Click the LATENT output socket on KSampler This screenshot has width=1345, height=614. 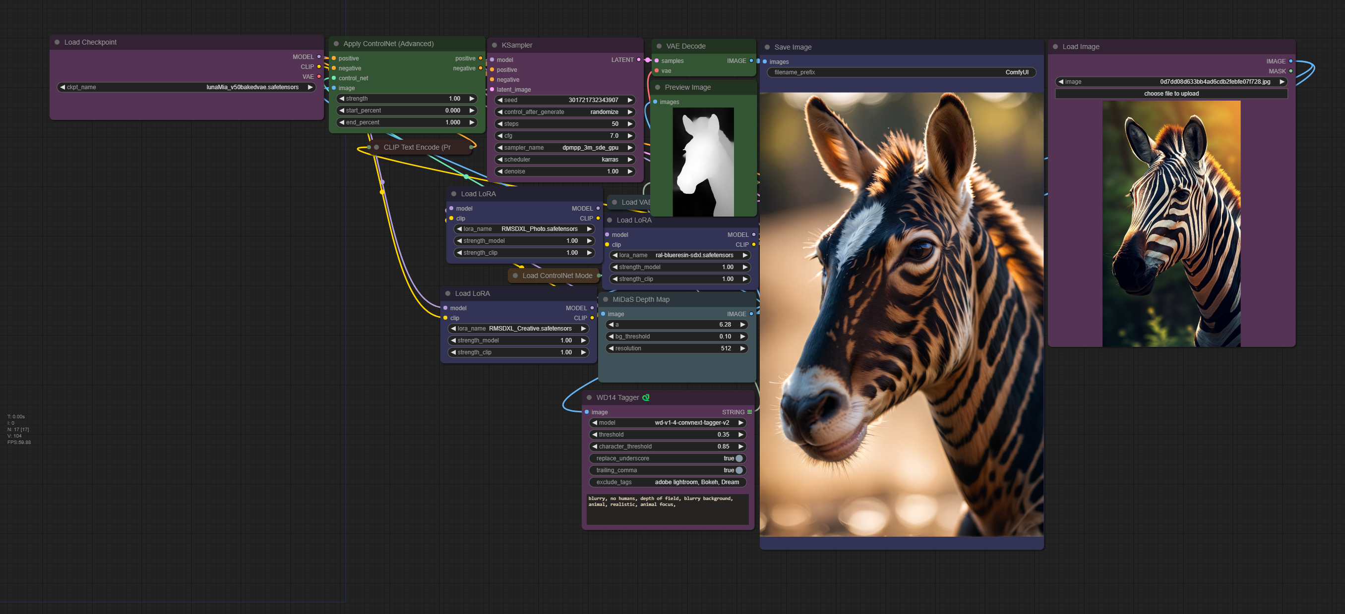tap(639, 60)
